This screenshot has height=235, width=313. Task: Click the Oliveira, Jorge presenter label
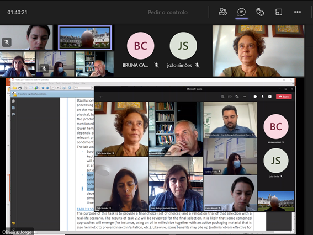(17, 232)
